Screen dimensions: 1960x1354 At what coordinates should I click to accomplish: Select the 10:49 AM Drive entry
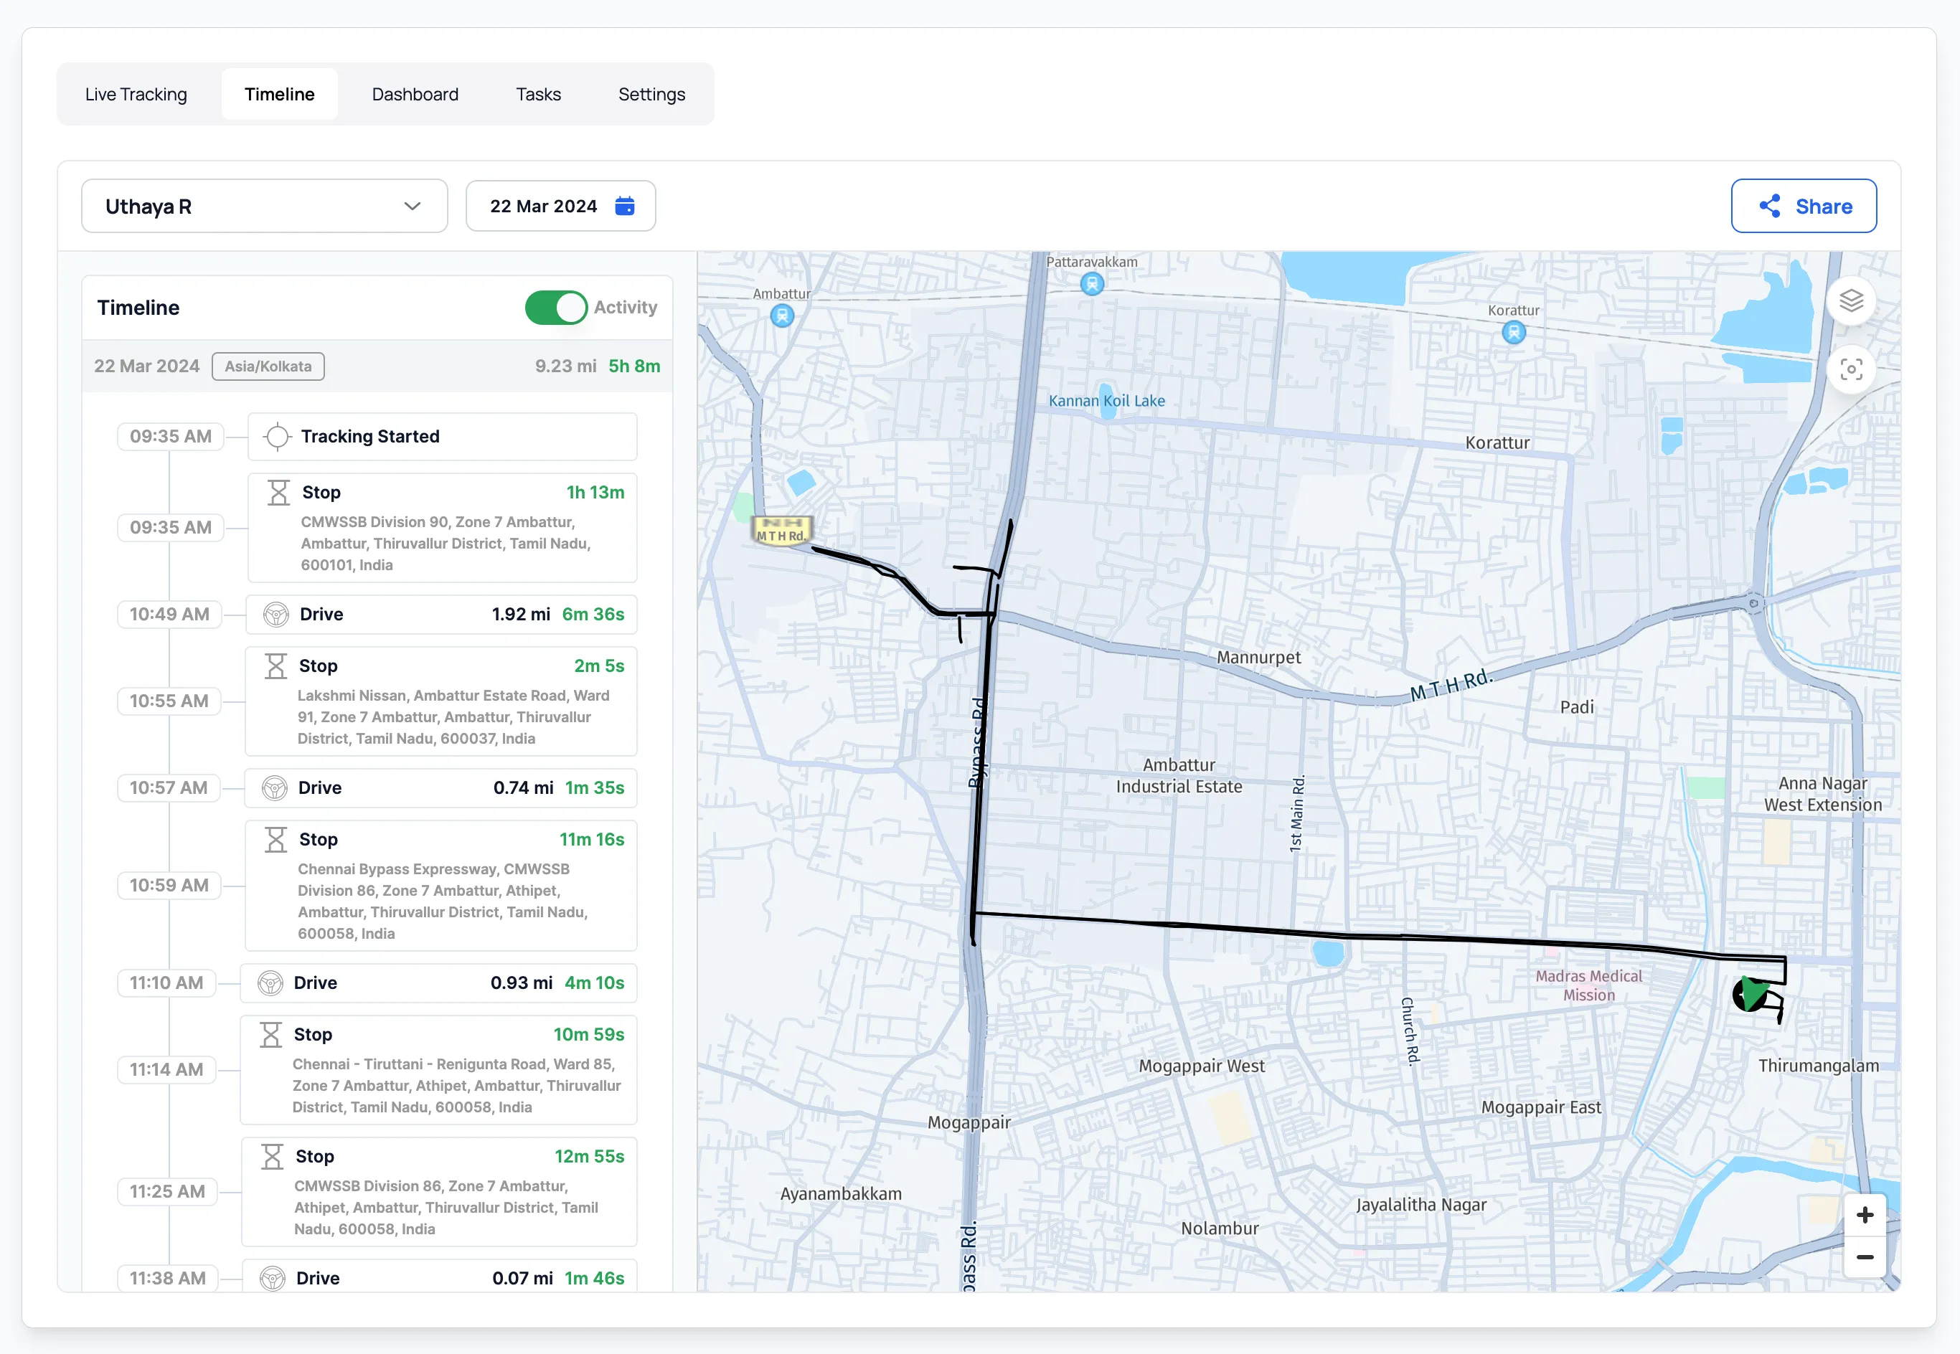tap(441, 614)
